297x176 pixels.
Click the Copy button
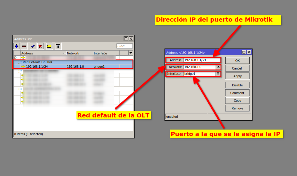click(237, 101)
